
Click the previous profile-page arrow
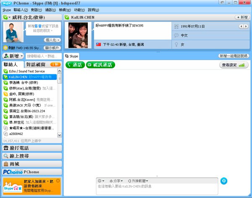(241, 26)
